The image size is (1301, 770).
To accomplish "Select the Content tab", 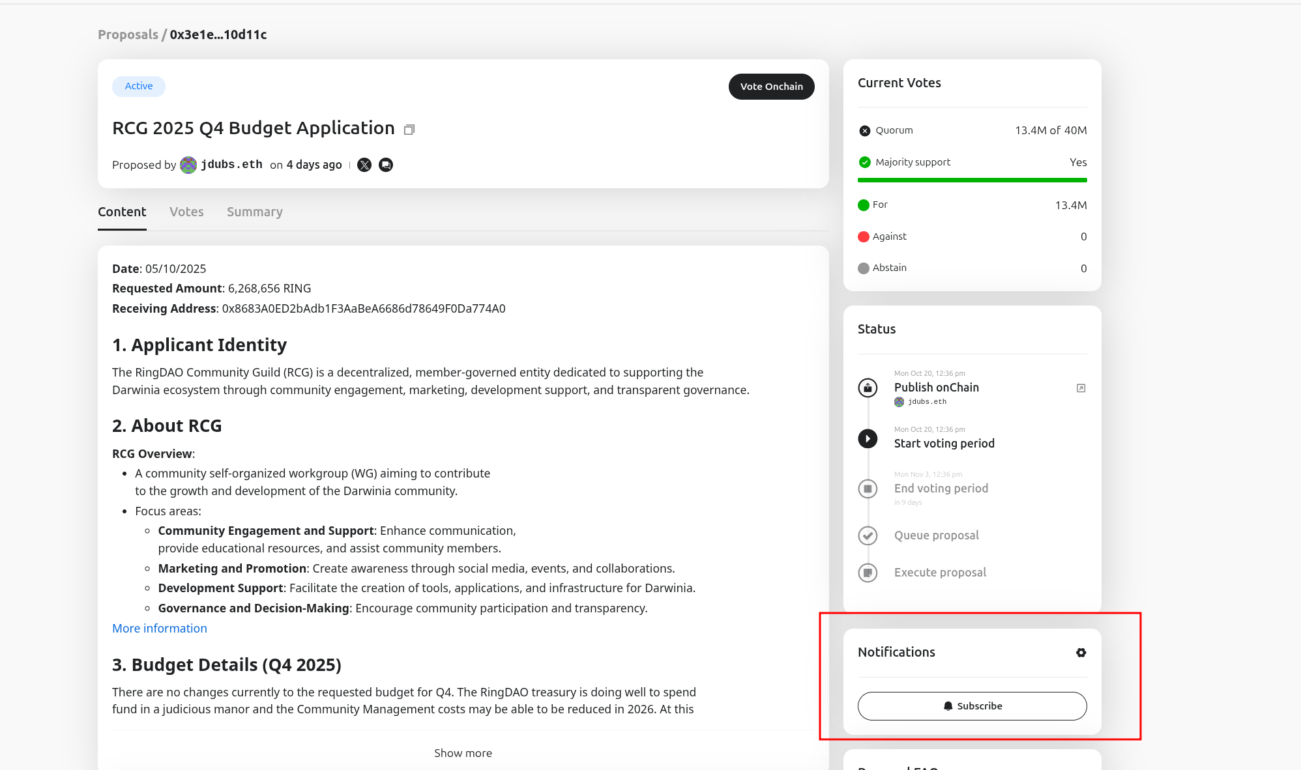I will (122, 212).
